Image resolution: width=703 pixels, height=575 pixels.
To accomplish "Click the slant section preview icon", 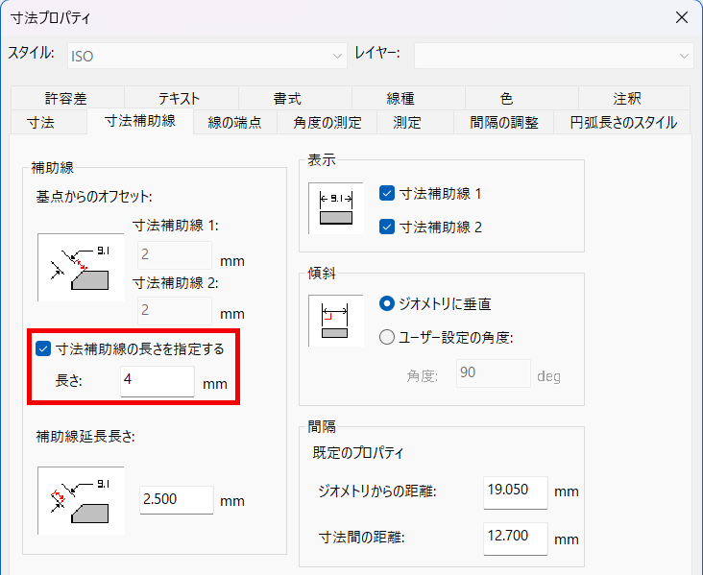I will [x=336, y=321].
